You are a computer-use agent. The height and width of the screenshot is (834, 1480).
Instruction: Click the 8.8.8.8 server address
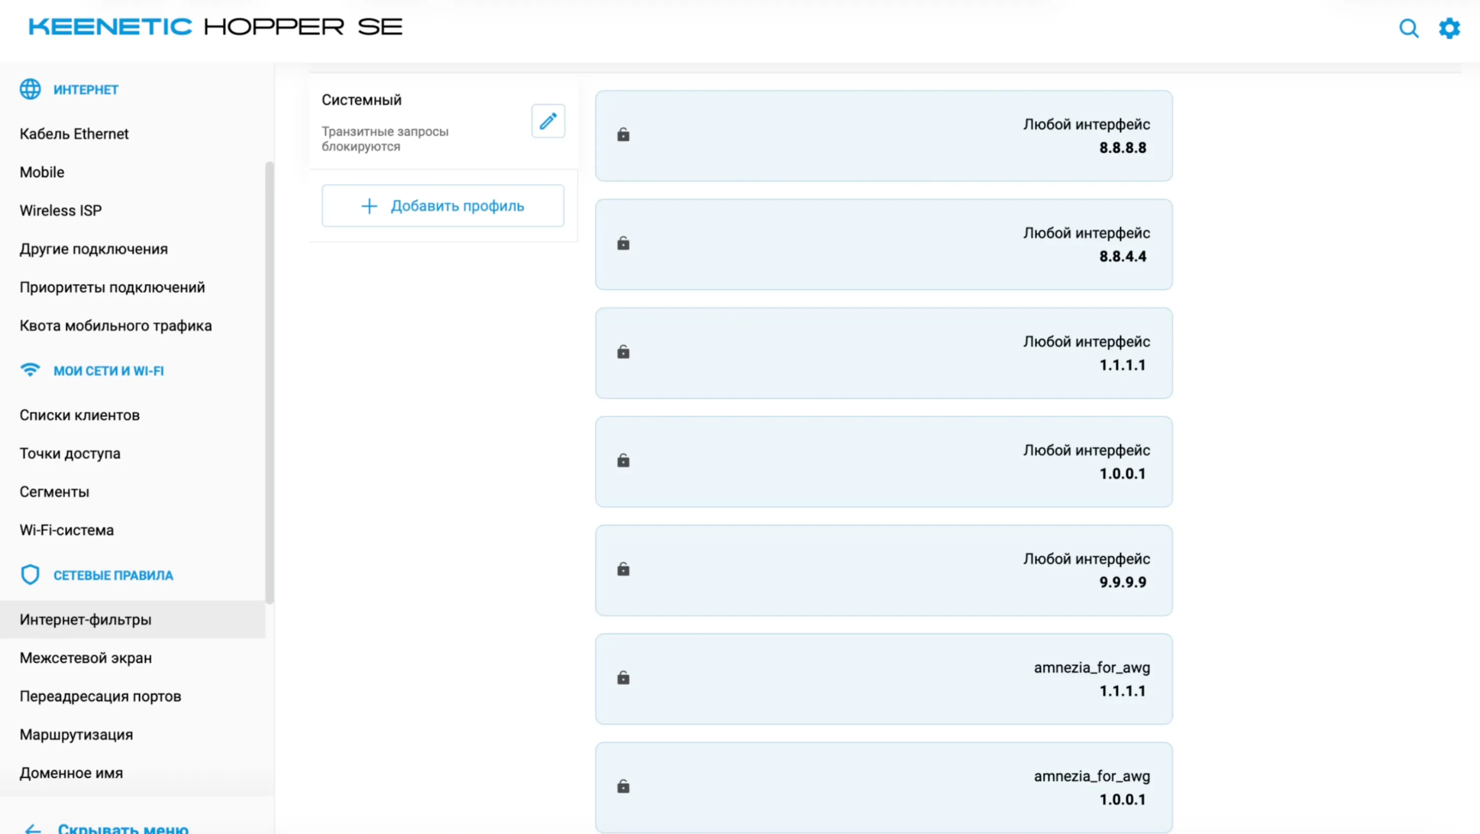point(1123,148)
